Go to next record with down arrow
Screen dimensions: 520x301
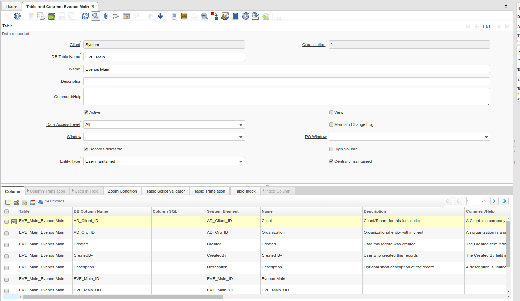click(x=160, y=16)
